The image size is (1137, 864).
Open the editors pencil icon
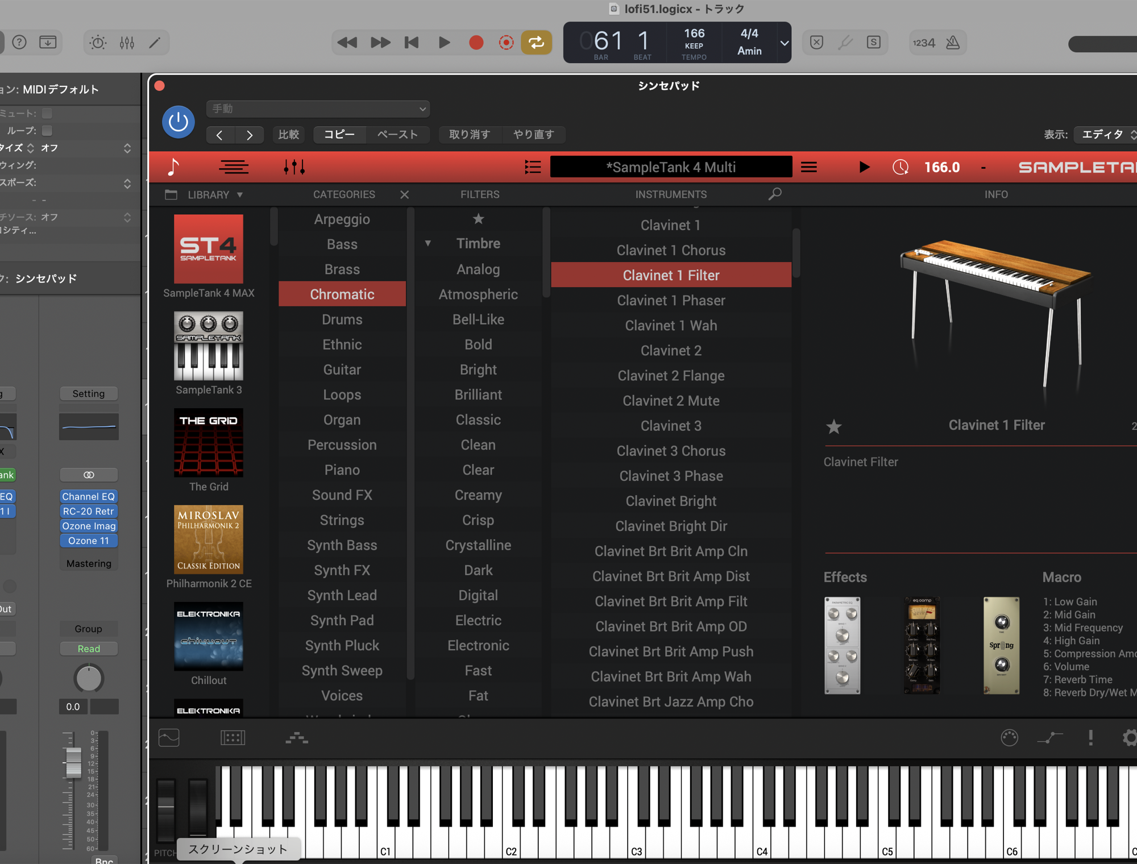155,43
